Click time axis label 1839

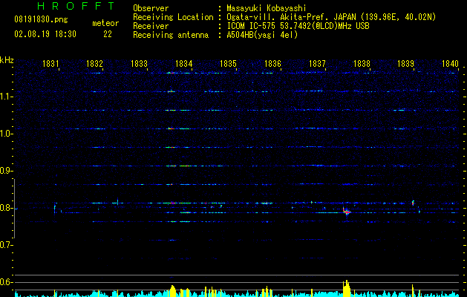click(405, 63)
